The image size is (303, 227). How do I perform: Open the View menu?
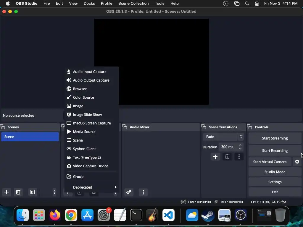[x=73, y=4]
